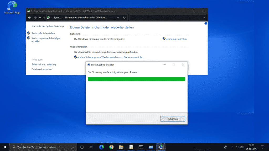Image resolution: width=269 pixels, height=151 pixels.
Task: Click 'Die Windows-Sicherung wurde nicht konfiguriert.' text
Action: click(x=100, y=39)
